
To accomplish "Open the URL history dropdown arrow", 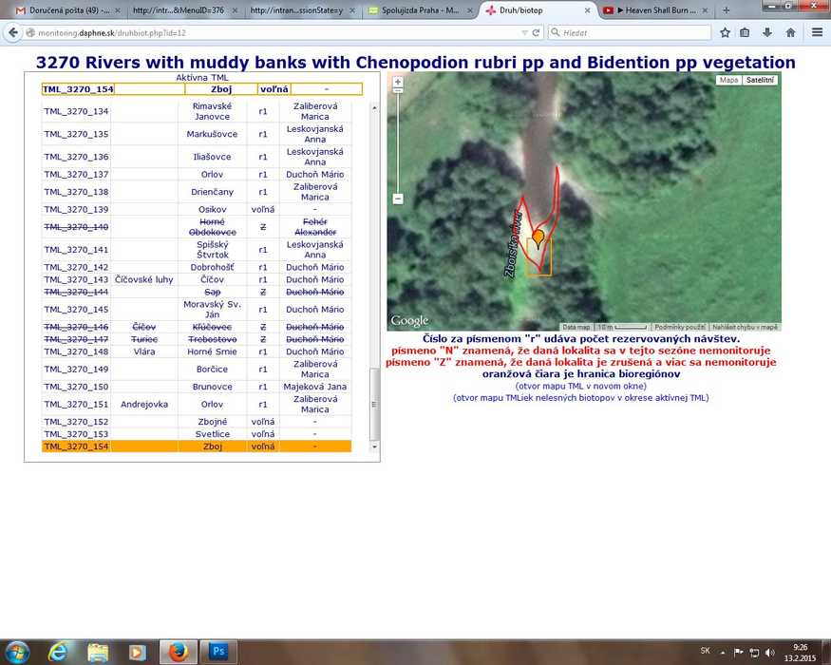I will pos(524,33).
